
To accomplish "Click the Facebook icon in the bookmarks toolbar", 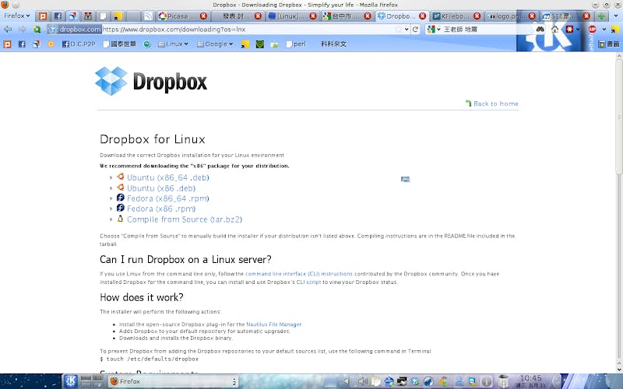I will (x=22, y=44).
